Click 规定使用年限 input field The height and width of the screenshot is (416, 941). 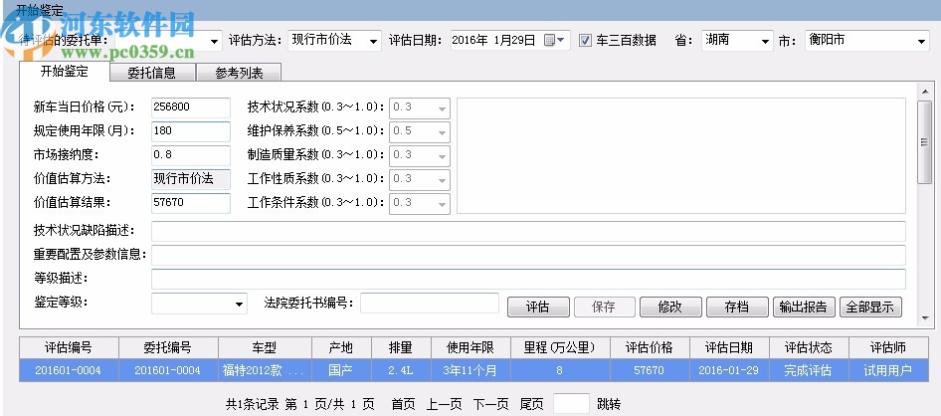coord(191,131)
